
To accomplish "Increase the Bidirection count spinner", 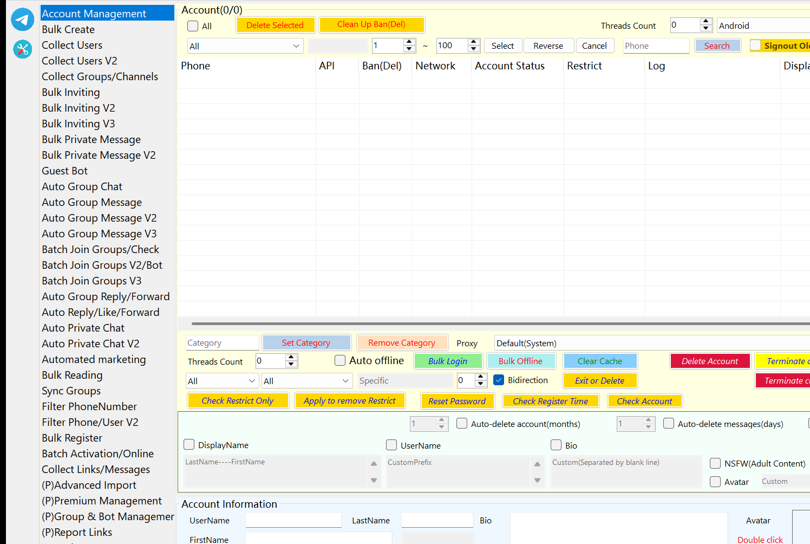I will [x=480, y=377].
